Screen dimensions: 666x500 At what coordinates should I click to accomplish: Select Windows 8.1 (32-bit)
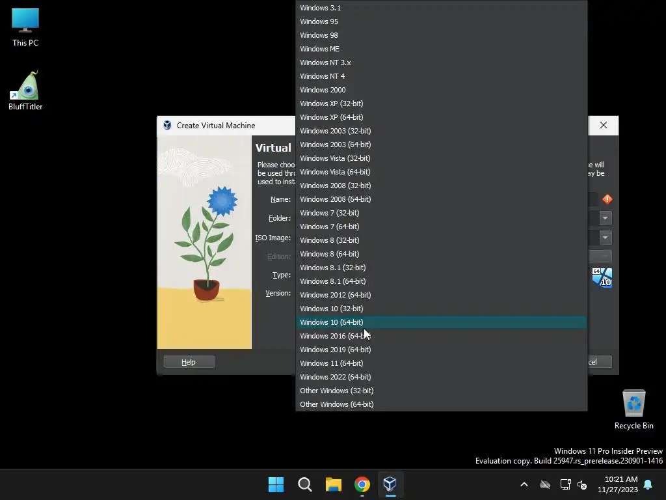tap(442, 268)
